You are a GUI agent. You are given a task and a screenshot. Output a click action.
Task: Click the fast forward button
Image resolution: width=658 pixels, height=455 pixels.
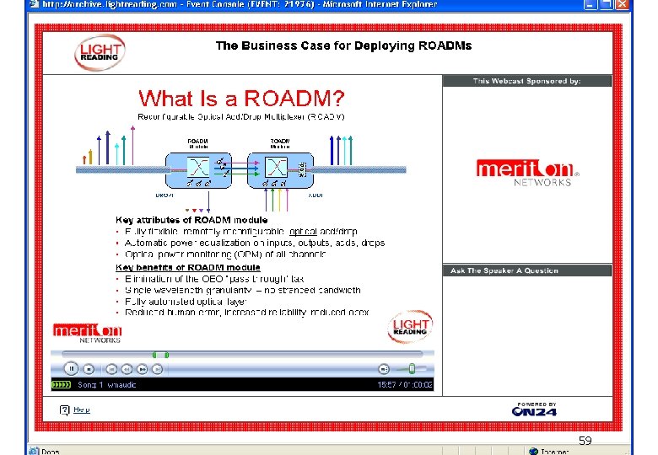(143, 369)
